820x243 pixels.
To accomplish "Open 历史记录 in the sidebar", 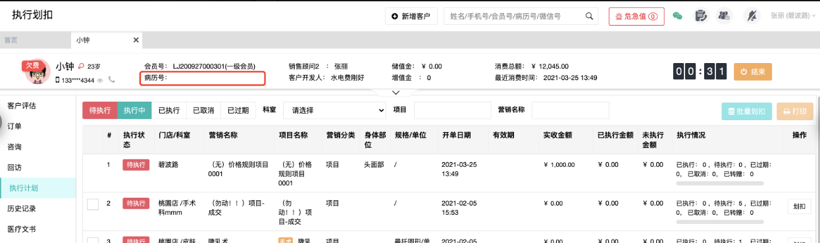I will coord(22,209).
